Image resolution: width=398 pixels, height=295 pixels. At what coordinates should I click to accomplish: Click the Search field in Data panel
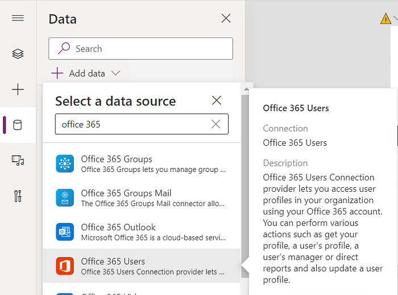click(140, 49)
